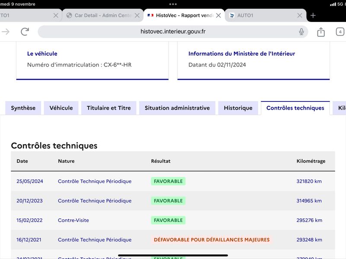346x259 pixels.
Task: Tap the forward navigation arrow
Action: point(6,32)
